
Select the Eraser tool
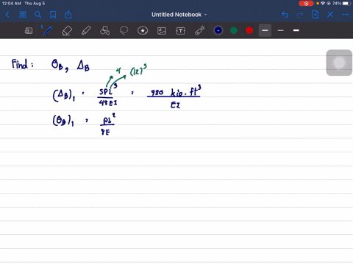[x=67, y=31]
